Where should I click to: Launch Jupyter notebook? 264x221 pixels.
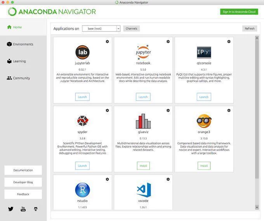143,97
